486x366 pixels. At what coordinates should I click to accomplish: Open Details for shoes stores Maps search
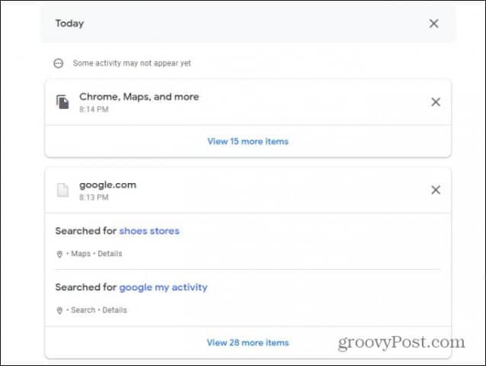click(x=110, y=254)
